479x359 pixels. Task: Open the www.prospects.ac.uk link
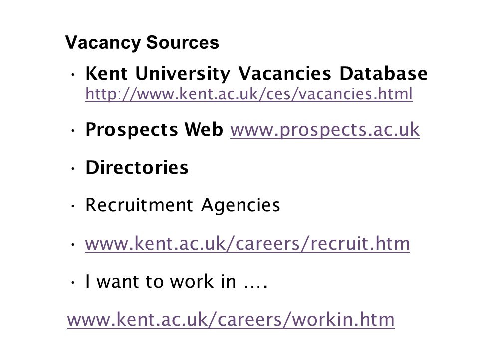325,130
